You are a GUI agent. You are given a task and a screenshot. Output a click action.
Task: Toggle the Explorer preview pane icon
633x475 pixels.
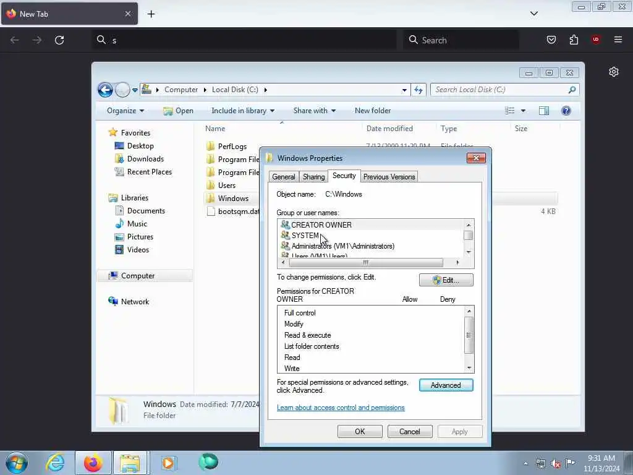point(544,111)
